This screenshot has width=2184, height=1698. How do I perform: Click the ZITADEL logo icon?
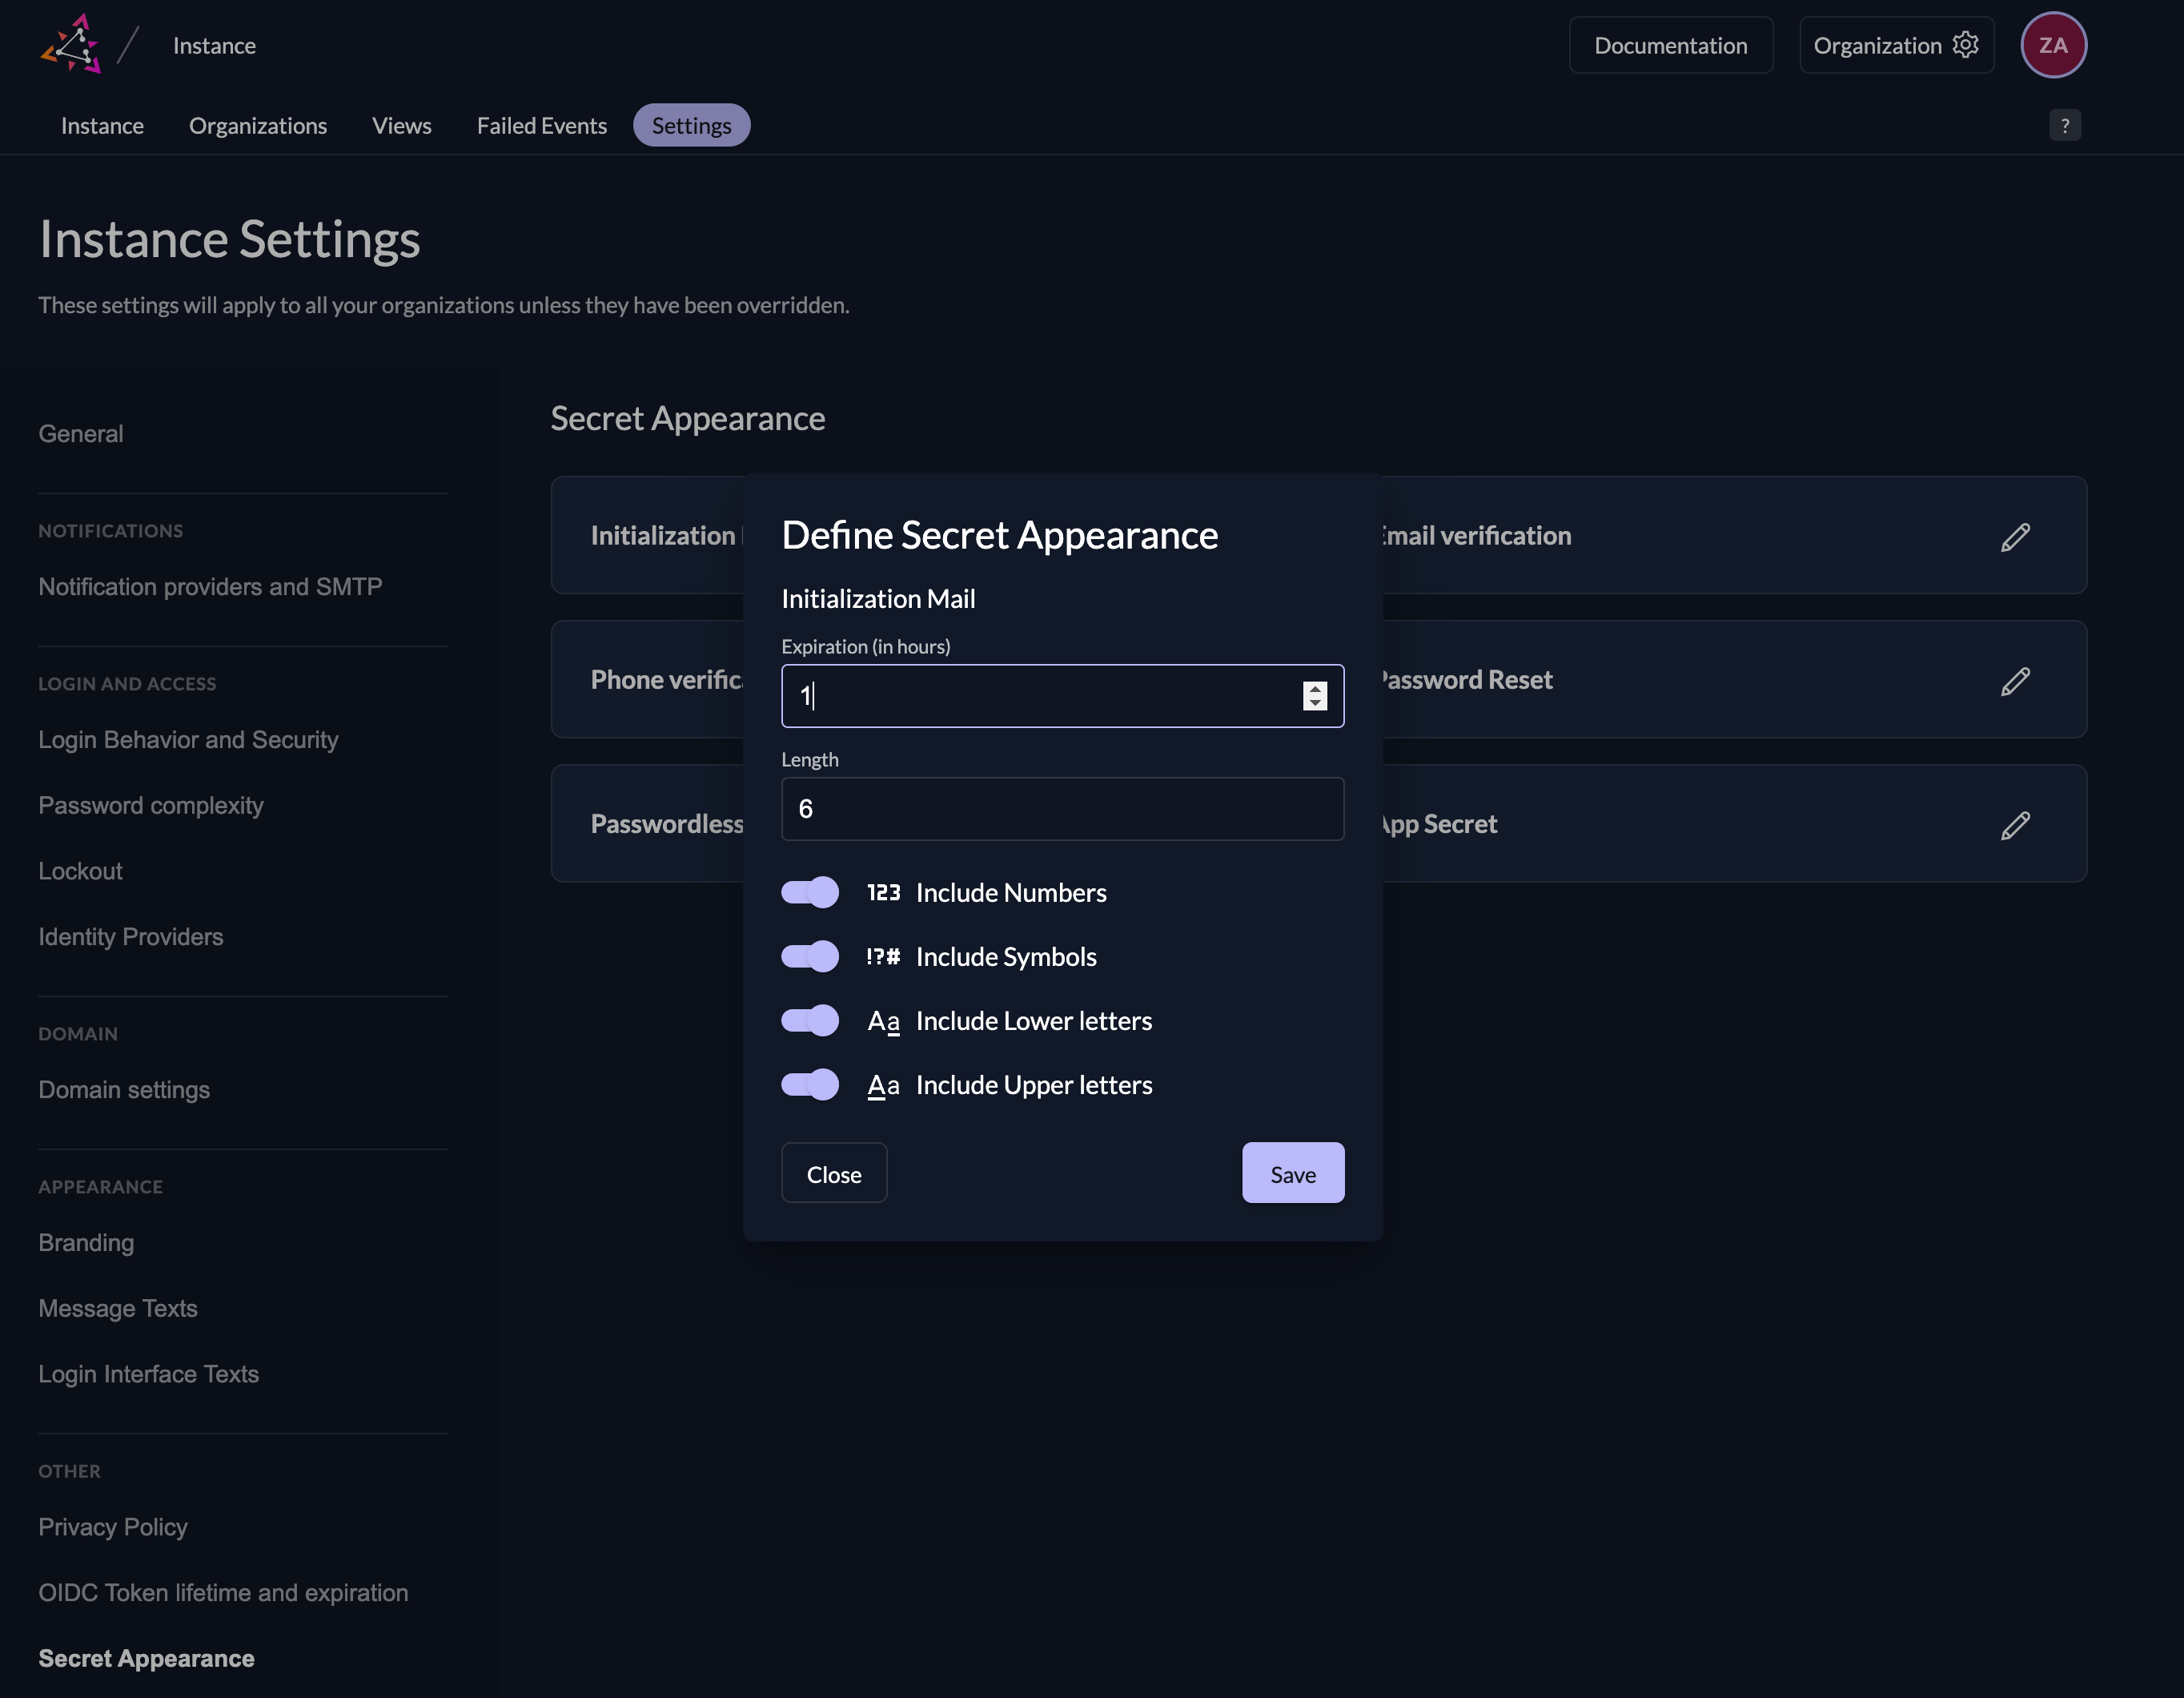coord(71,44)
